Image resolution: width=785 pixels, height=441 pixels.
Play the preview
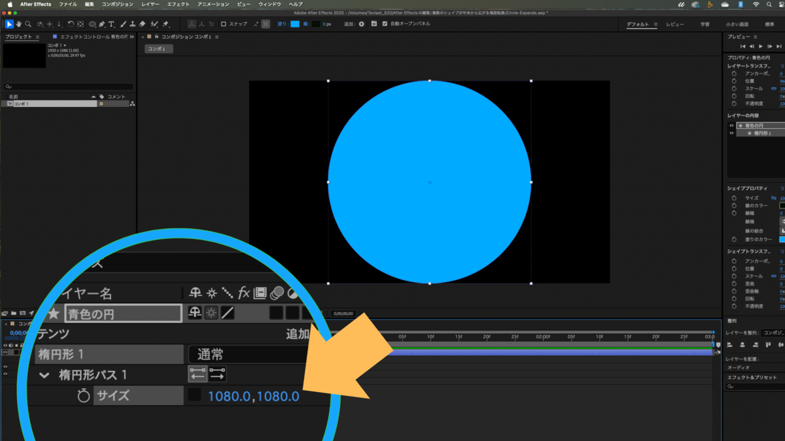[761, 46]
